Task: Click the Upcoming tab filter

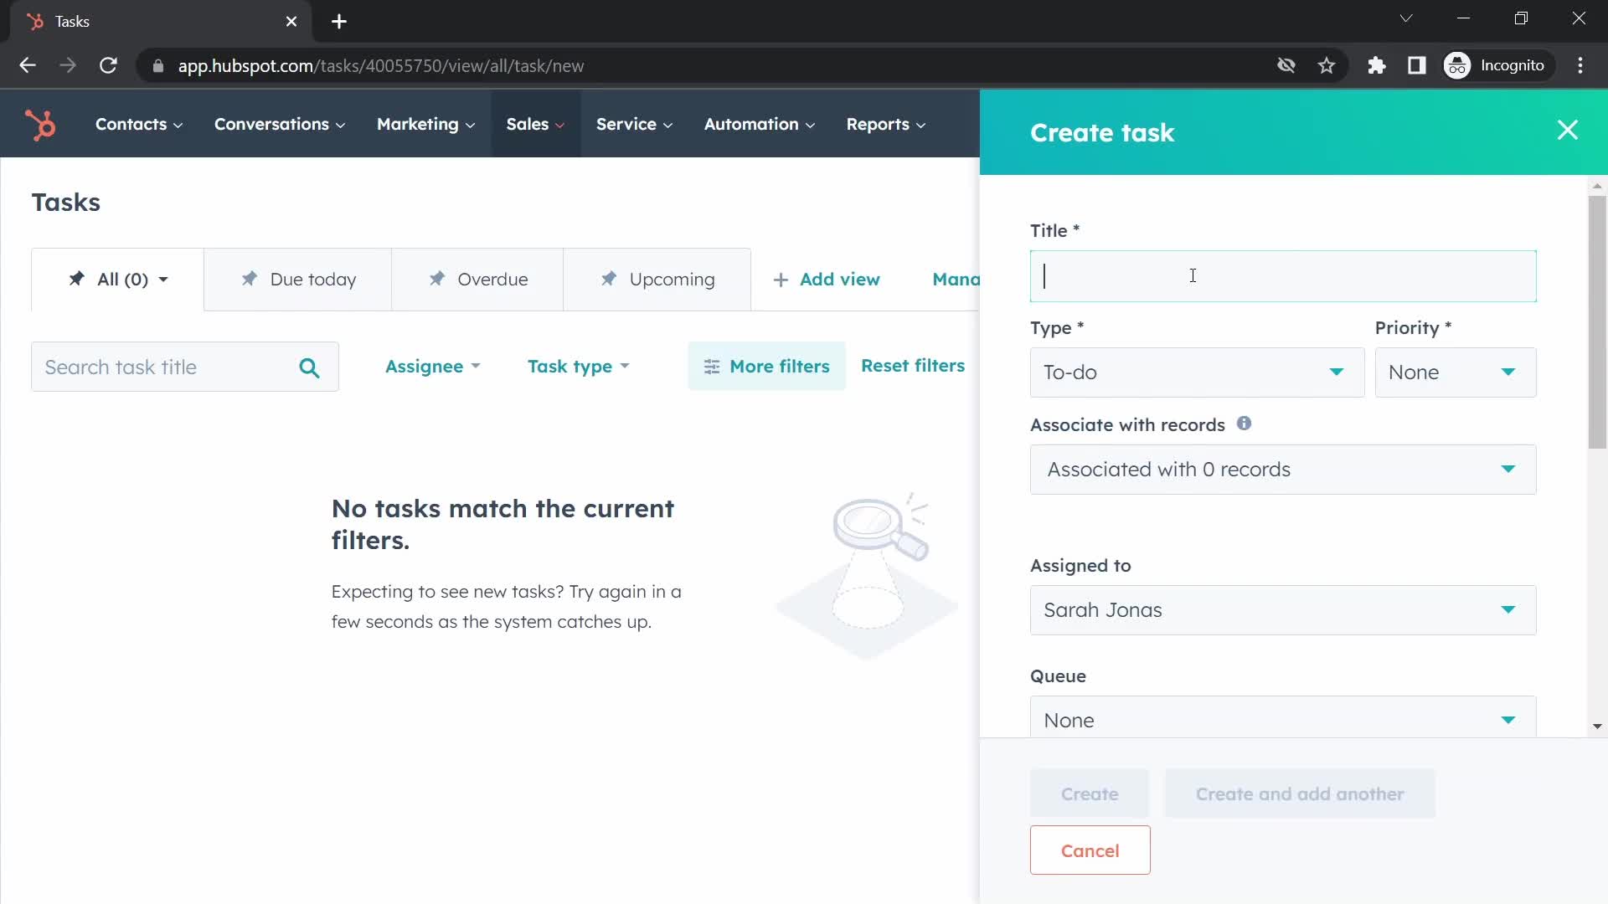Action: coord(658,278)
